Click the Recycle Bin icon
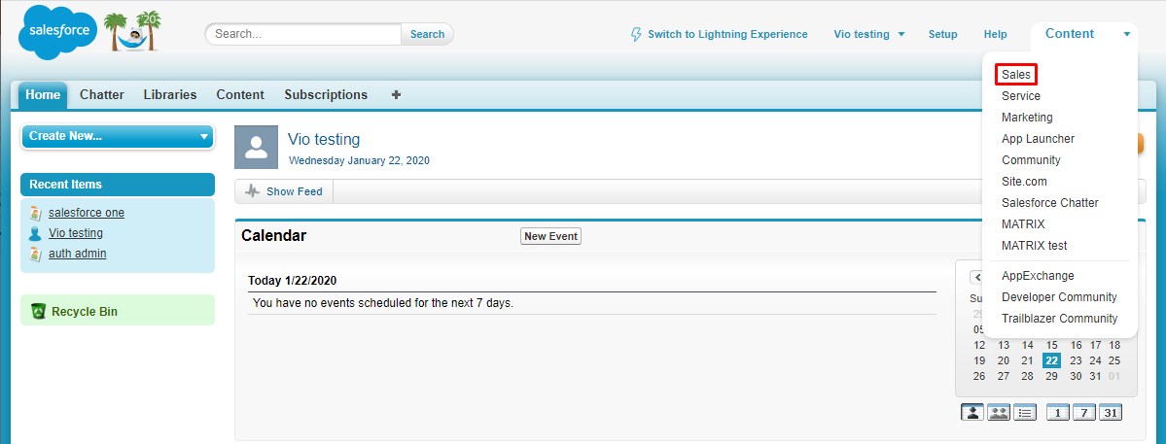The image size is (1166, 444). (39, 311)
